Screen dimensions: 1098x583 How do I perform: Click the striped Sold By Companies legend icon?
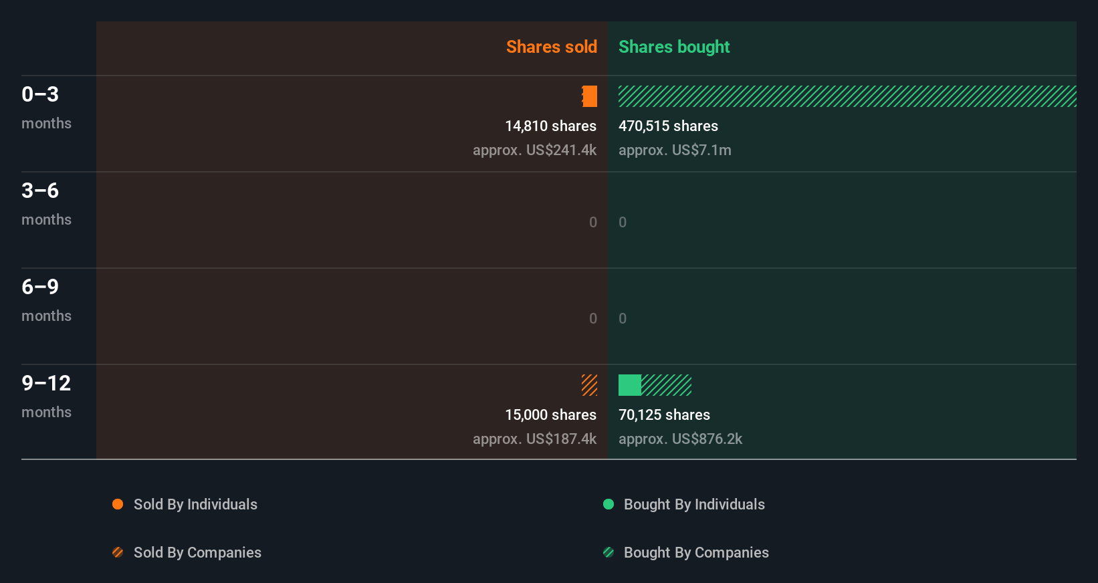[118, 552]
